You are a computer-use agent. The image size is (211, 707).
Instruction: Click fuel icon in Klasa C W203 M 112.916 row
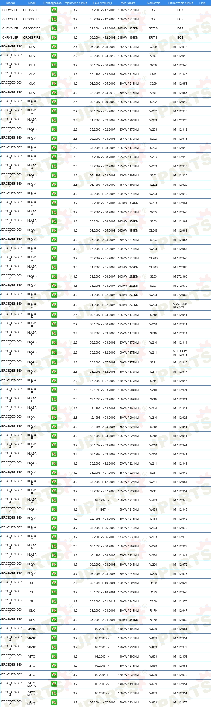(x=54, y=166)
